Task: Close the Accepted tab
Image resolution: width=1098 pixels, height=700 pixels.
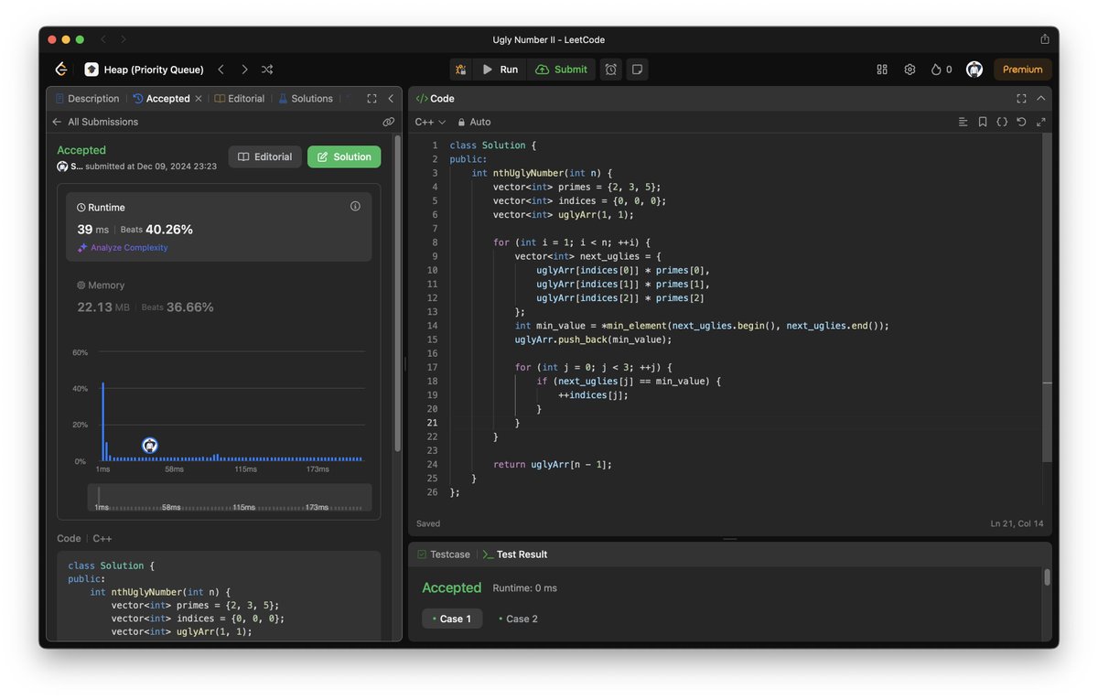Action: pos(199,99)
